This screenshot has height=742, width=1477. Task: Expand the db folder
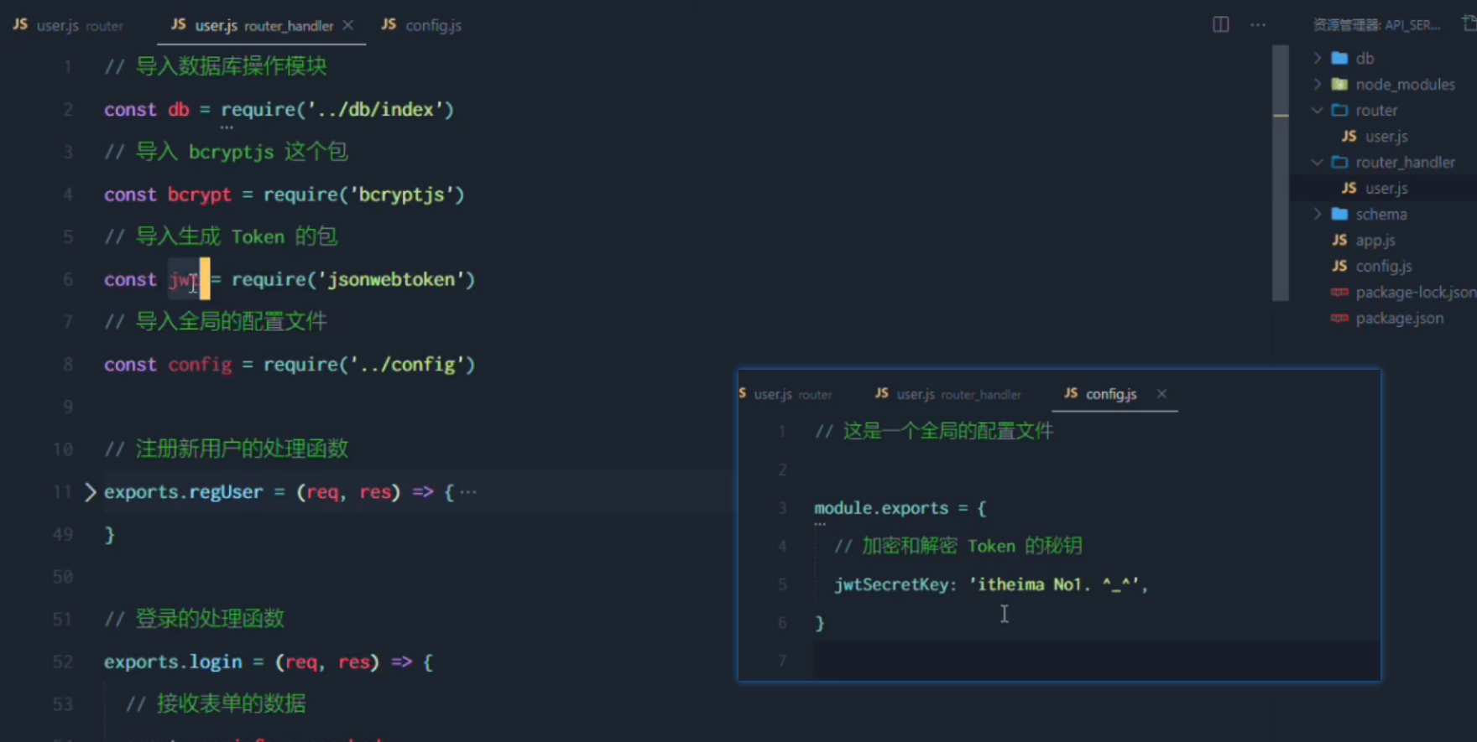coord(1317,58)
